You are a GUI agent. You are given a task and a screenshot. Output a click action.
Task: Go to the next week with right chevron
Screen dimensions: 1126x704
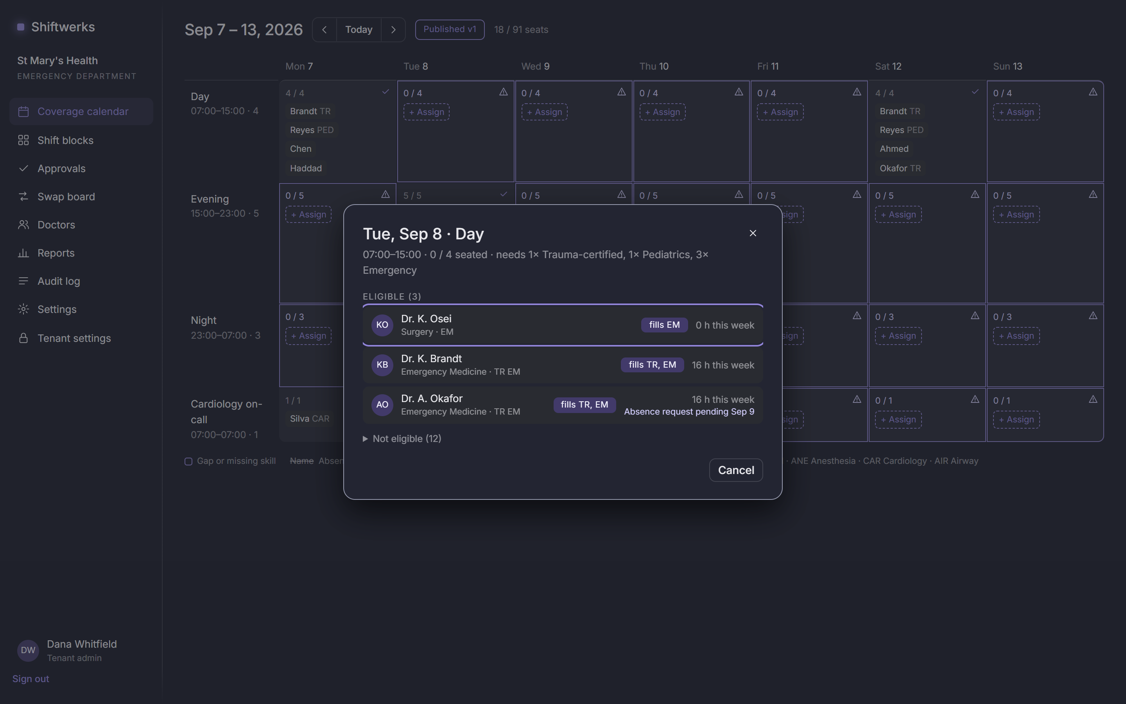pos(393,30)
